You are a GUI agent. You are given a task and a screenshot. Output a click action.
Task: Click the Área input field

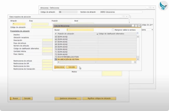40,24
